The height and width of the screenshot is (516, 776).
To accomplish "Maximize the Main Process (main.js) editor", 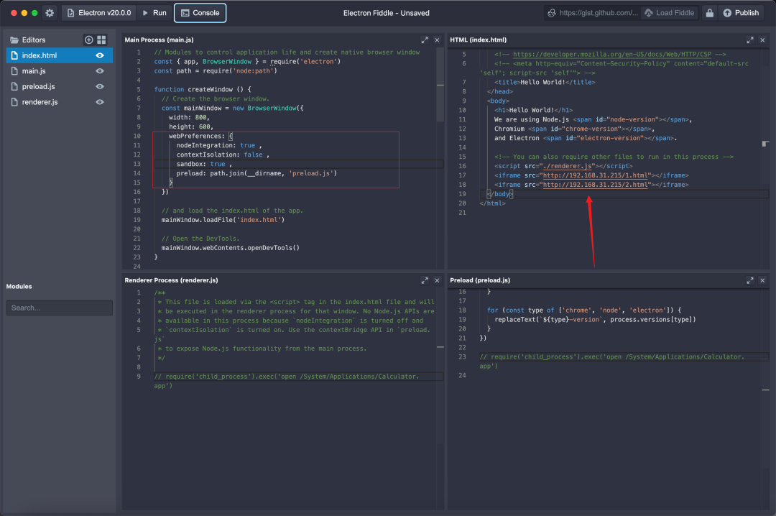I will click(x=425, y=40).
